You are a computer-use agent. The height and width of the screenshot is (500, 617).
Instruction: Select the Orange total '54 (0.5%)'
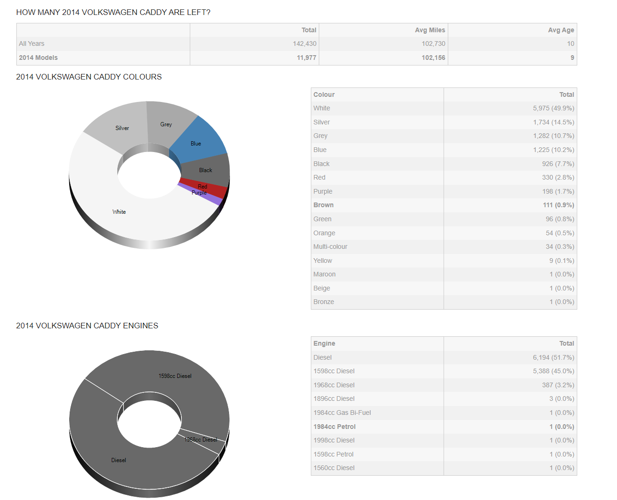tap(560, 233)
